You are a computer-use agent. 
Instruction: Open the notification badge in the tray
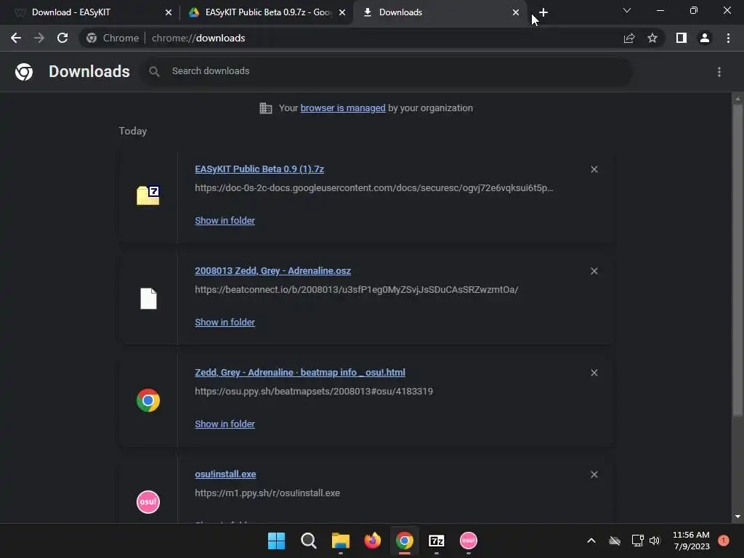pyautogui.click(x=724, y=541)
